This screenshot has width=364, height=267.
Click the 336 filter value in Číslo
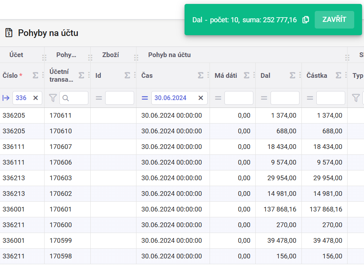[x=21, y=98]
